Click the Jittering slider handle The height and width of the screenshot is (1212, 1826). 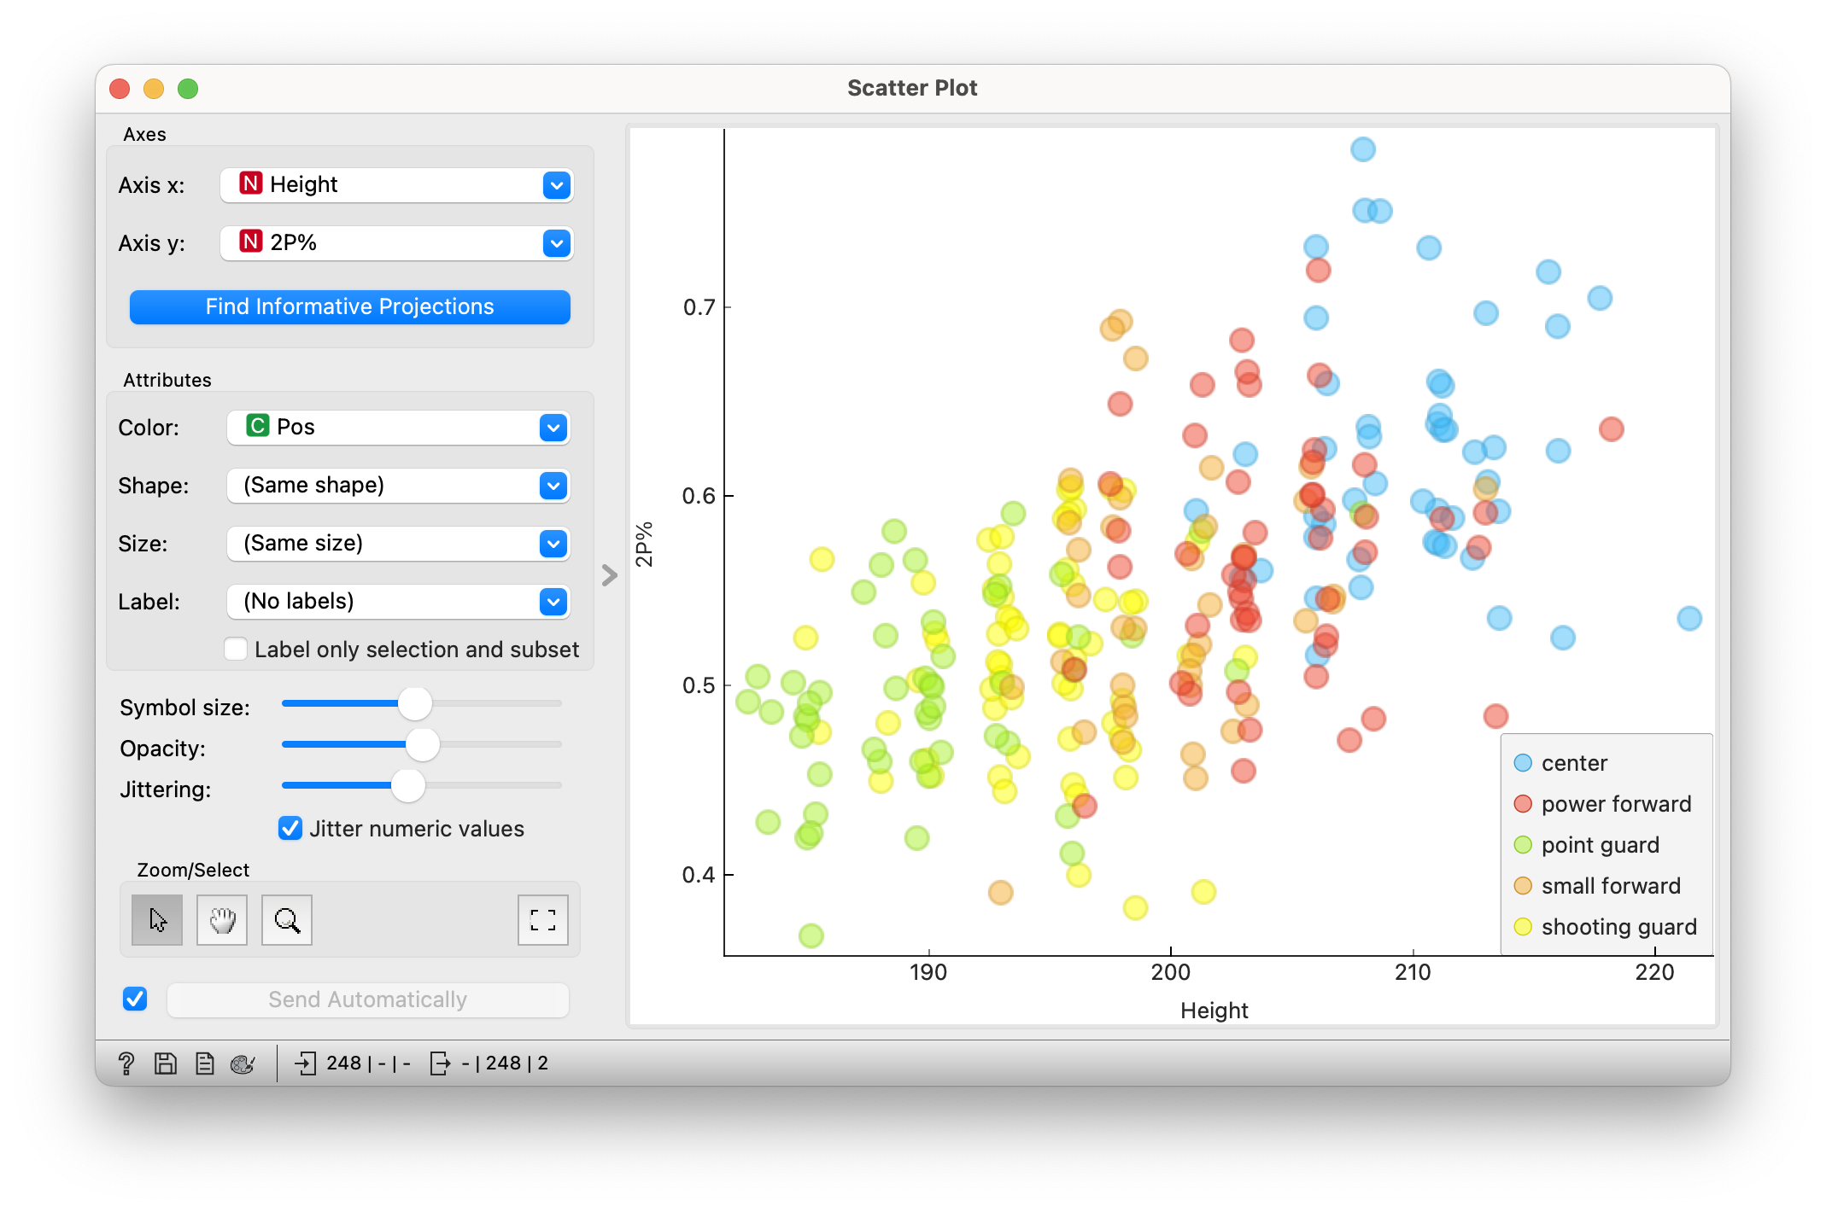pos(408,785)
